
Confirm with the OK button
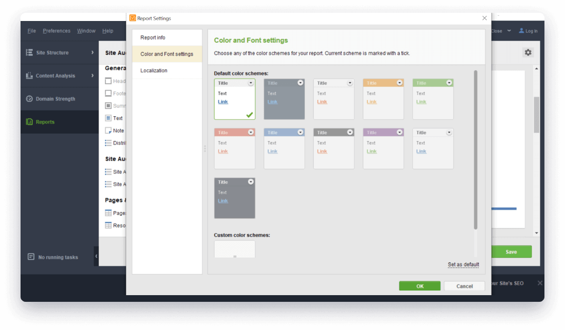(x=420, y=286)
